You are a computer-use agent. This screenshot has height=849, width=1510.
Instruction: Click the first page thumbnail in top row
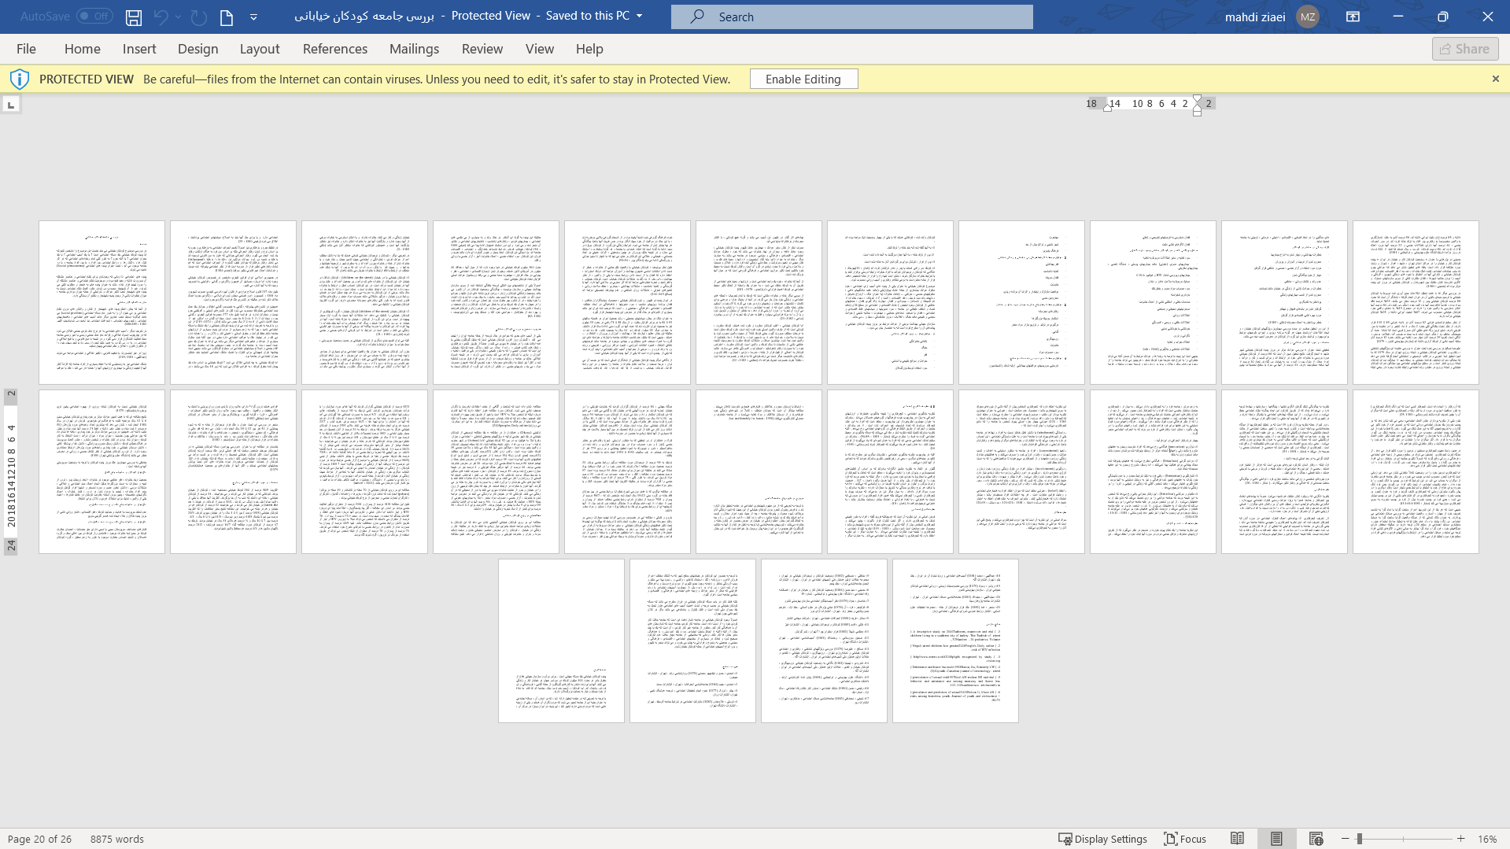point(102,303)
